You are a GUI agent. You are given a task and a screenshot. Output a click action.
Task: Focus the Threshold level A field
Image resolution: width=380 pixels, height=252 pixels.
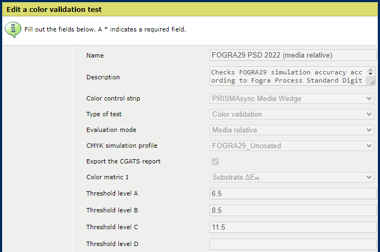click(293, 194)
